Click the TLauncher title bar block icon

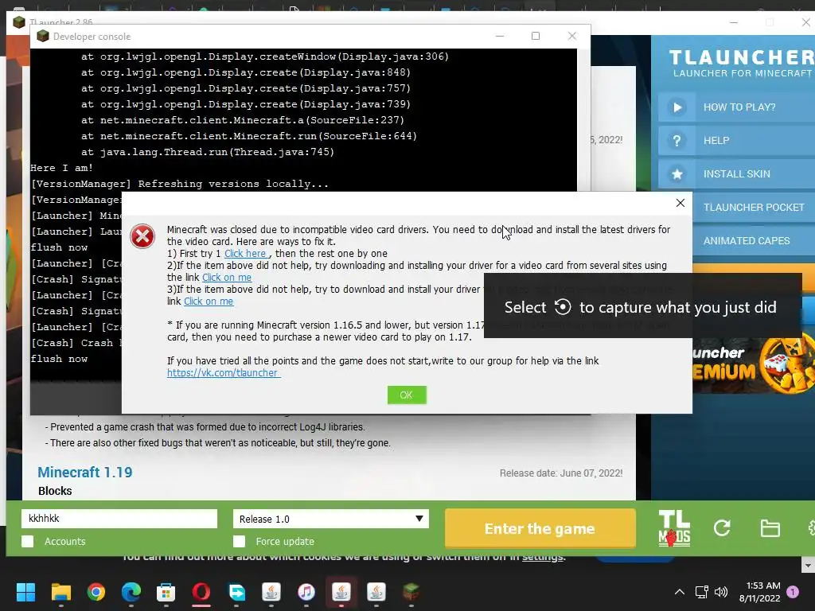coord(19,22)
